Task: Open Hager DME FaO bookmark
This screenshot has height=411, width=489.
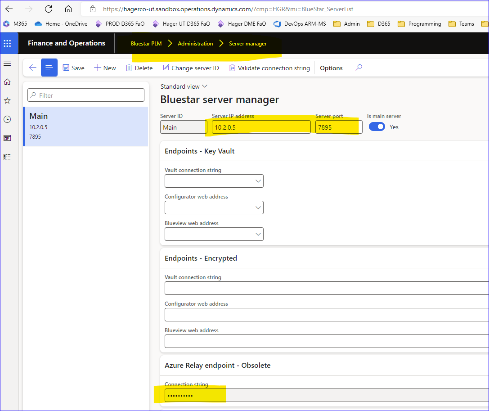Action: 242,24
